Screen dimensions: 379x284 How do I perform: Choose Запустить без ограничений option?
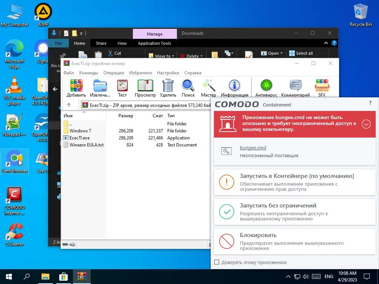click(295, 212)
